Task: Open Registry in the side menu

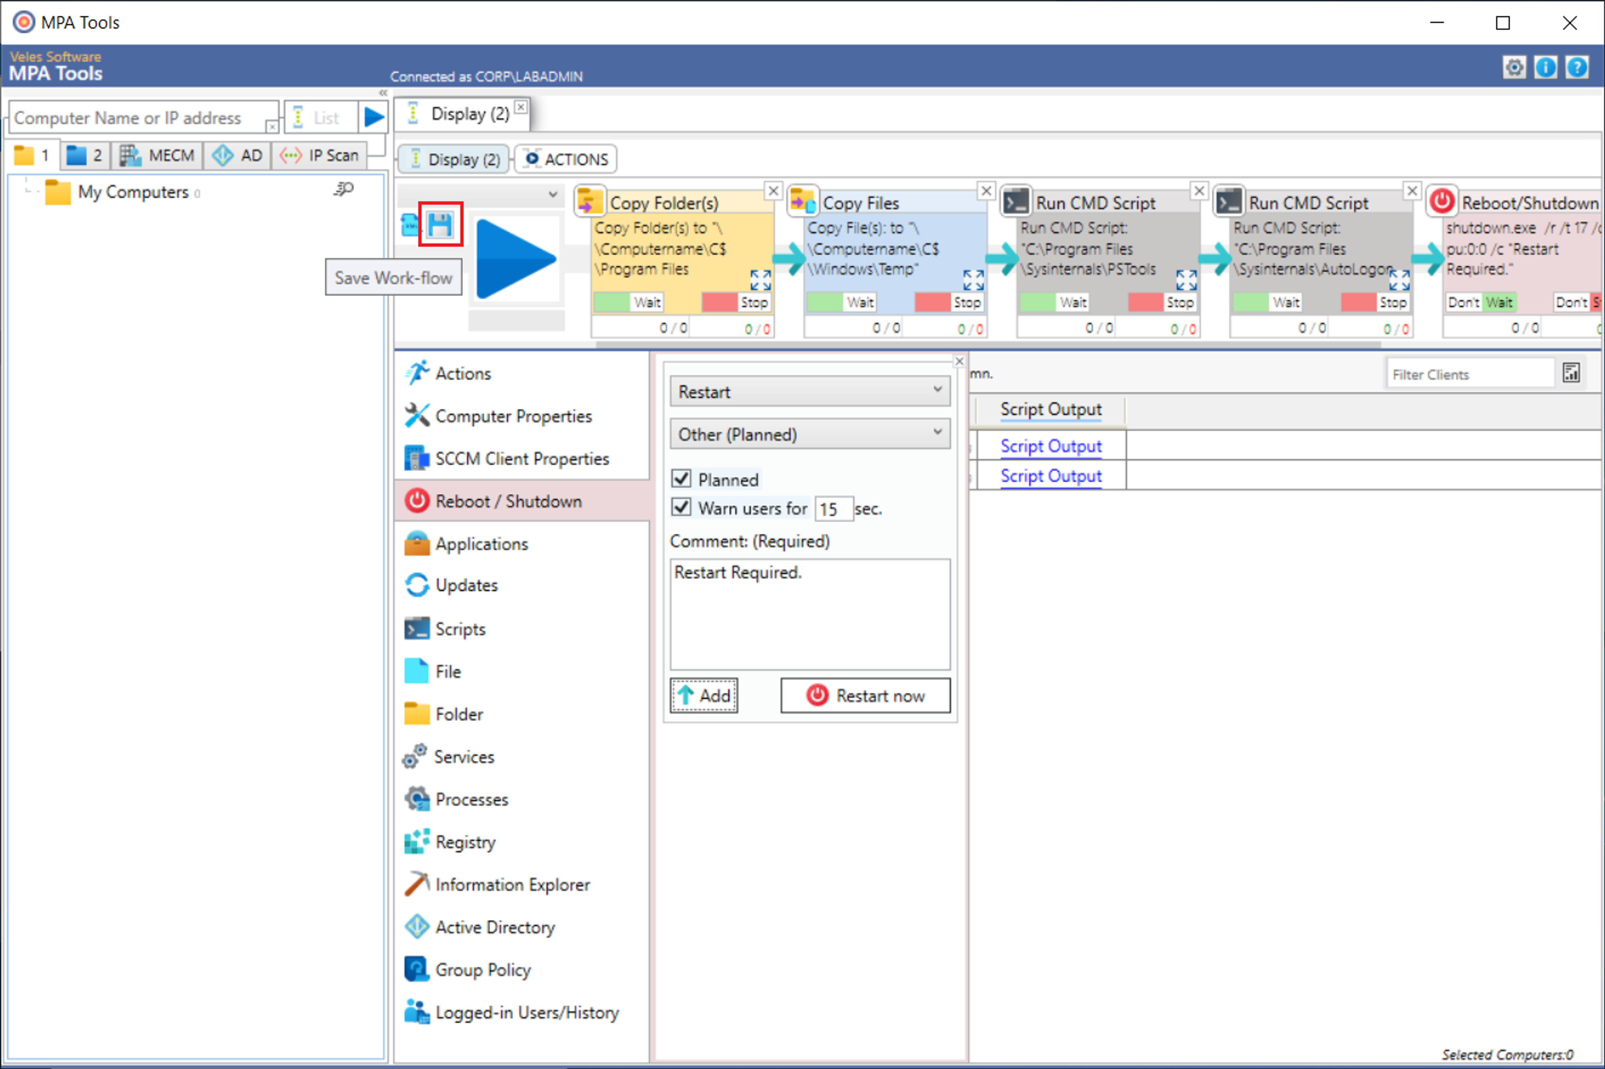Action: point(521,842)
